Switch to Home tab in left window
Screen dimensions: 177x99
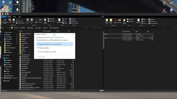9,16
